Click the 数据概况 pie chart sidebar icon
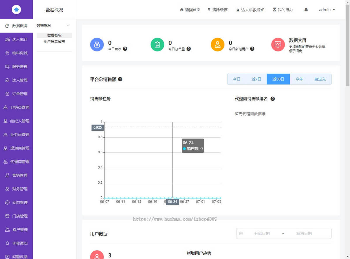 pyautogui.click(x=7, y=26)
